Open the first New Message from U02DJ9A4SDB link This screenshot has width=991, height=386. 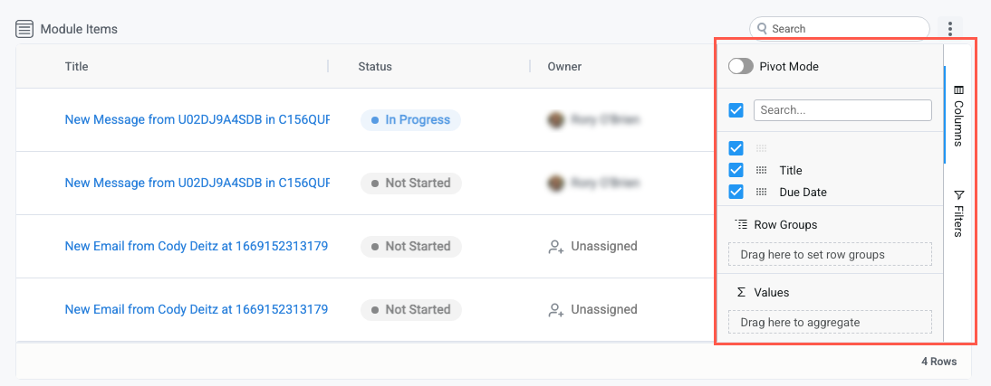pos(197,119)
